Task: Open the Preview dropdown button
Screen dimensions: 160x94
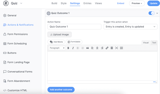Action: coord(137,3)
